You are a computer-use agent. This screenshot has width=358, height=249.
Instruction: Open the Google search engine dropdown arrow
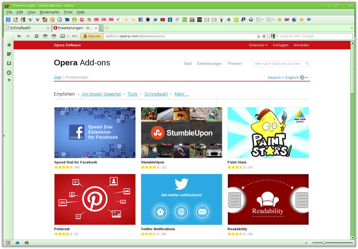[x=277, y=36]
